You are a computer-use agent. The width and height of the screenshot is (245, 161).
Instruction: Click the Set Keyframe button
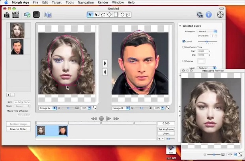[166, 129]
